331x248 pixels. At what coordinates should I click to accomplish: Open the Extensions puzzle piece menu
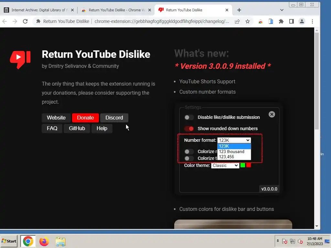coord(281,21)
